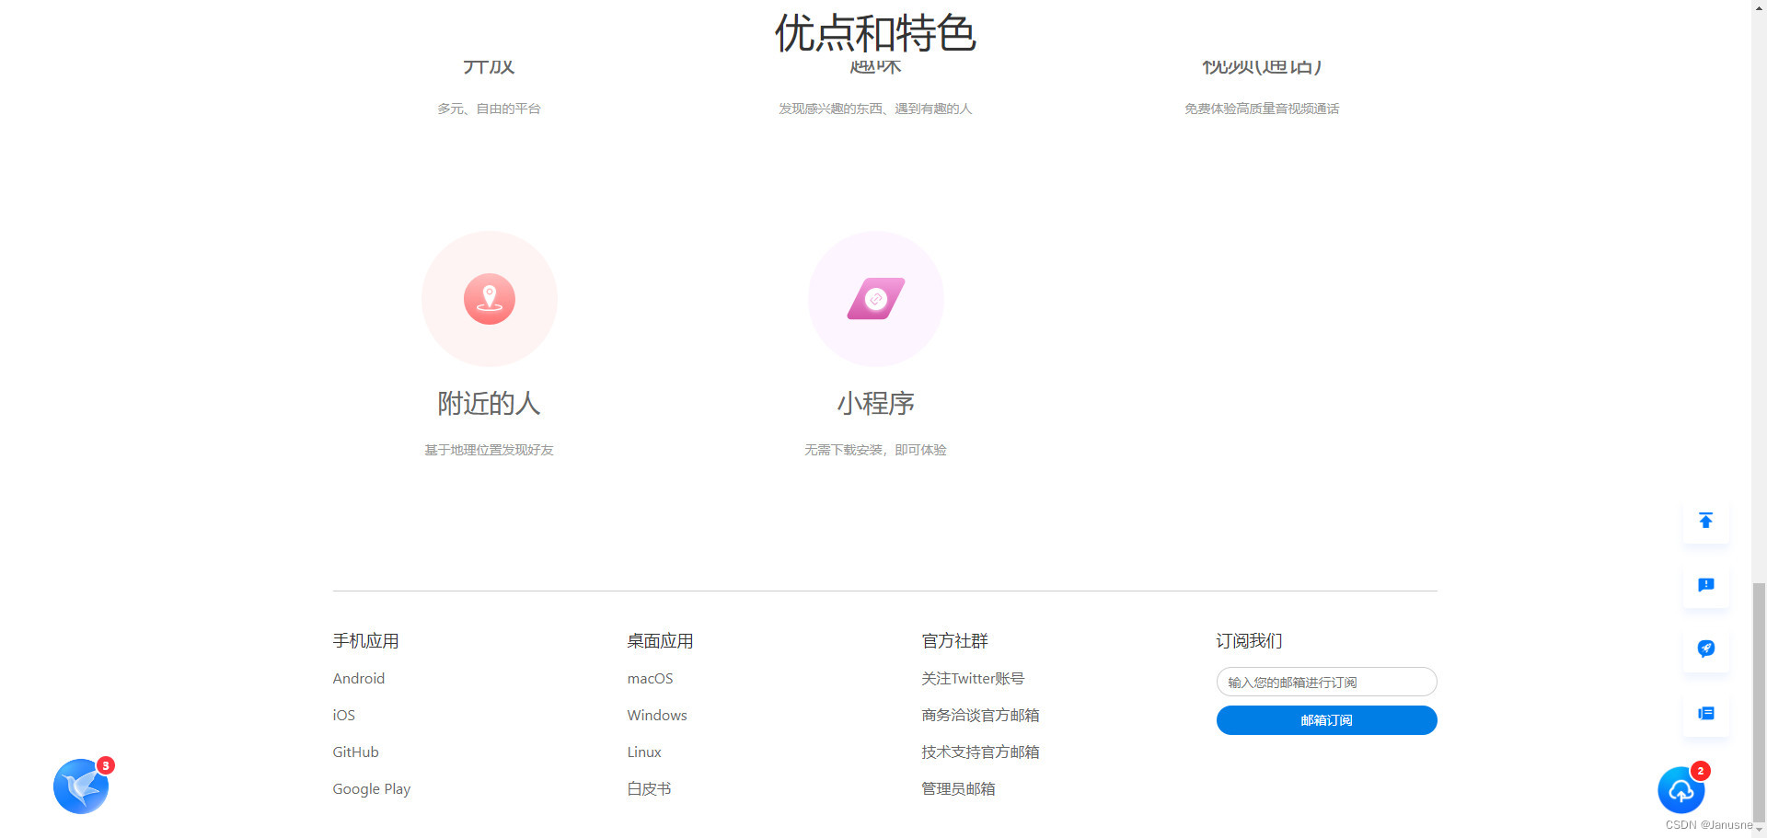Click the 免费体验高质量音视频通话 description text

click(x=1262, y=109)
